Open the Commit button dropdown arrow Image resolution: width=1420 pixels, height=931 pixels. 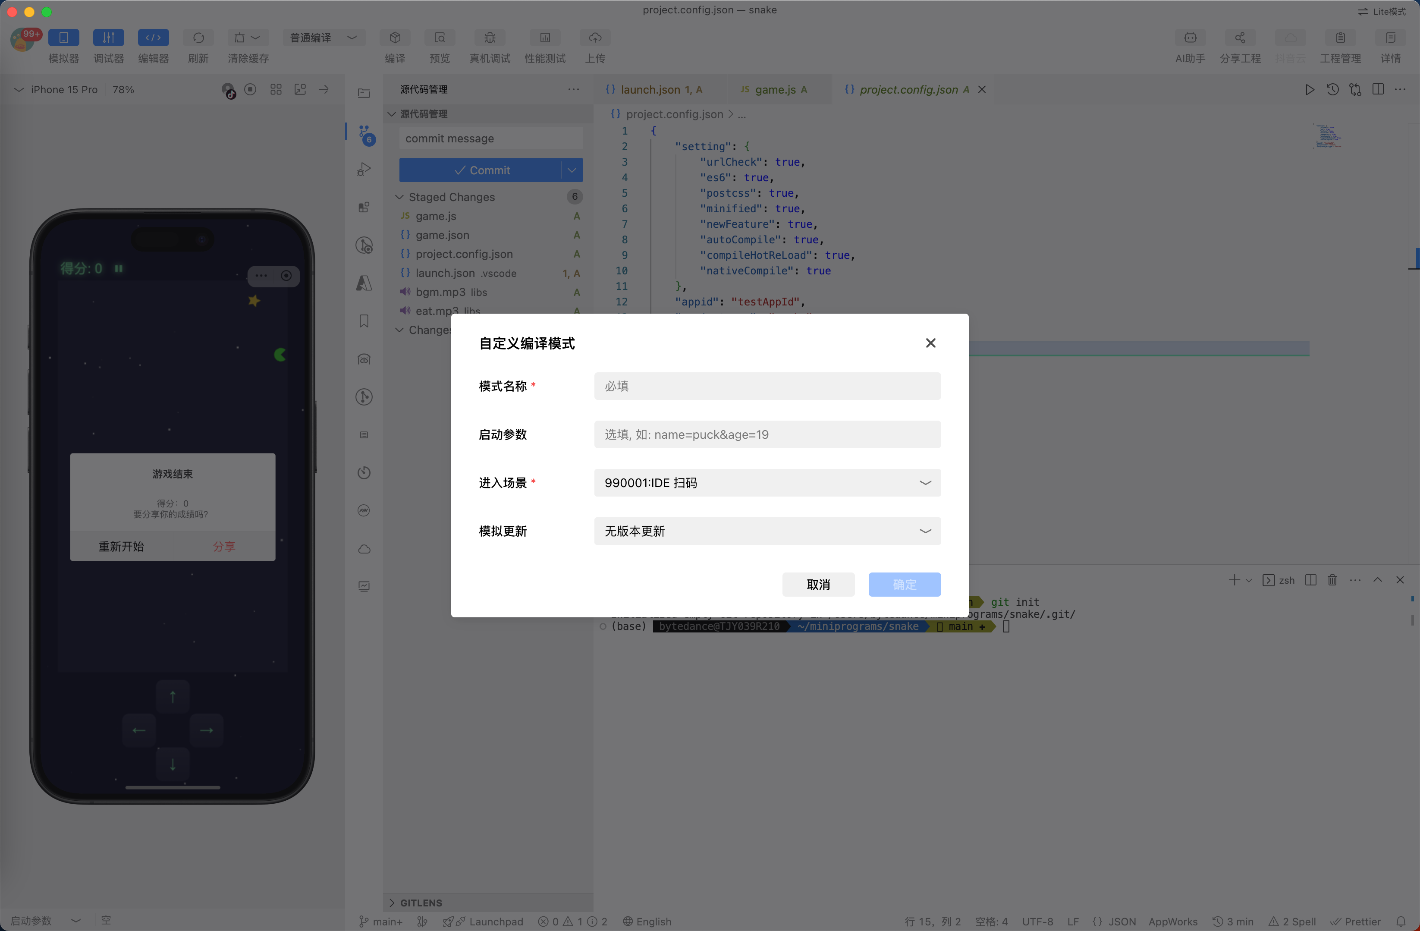(x=572, y=170)
